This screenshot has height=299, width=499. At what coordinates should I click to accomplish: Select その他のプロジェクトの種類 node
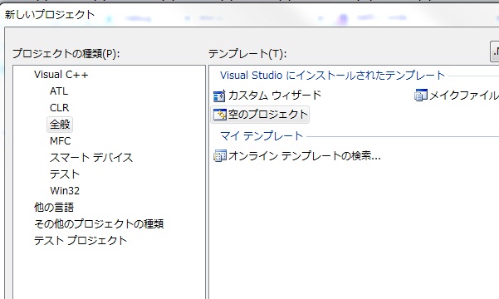99,223
